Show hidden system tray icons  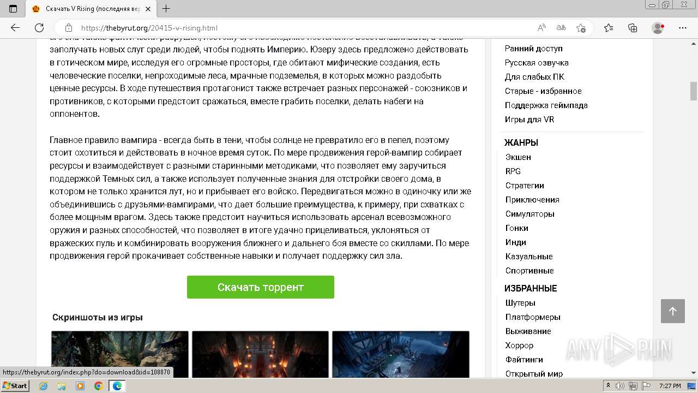(608, 386)
